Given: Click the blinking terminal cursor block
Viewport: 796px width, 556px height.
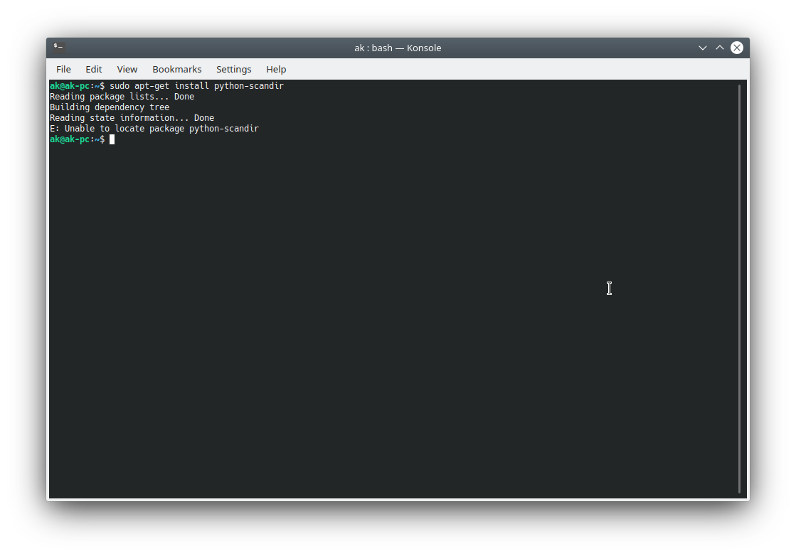Looking at the screenshot, I should tap(112, 139).
